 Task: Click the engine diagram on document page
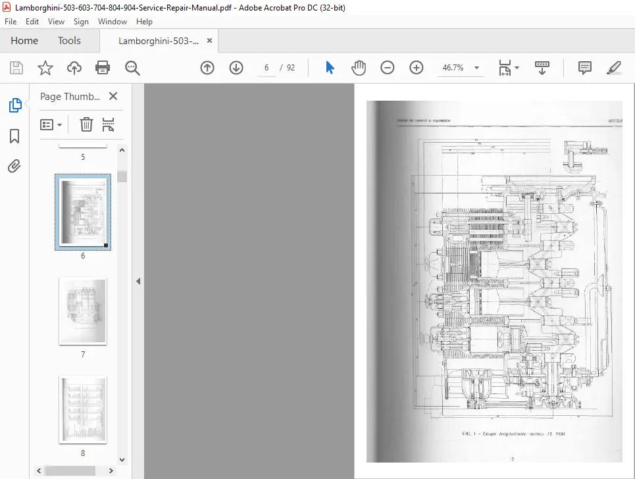point(512,280)
